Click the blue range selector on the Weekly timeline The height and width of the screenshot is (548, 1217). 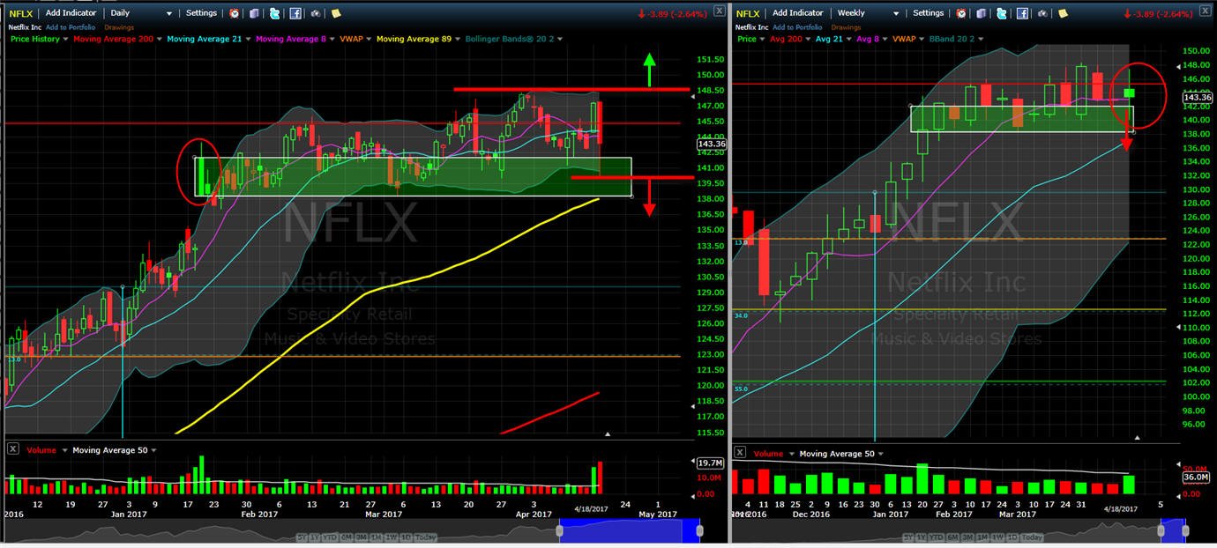tap(1173, 530)
